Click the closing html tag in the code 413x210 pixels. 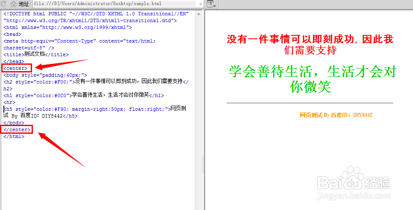(x=14, y=136)
